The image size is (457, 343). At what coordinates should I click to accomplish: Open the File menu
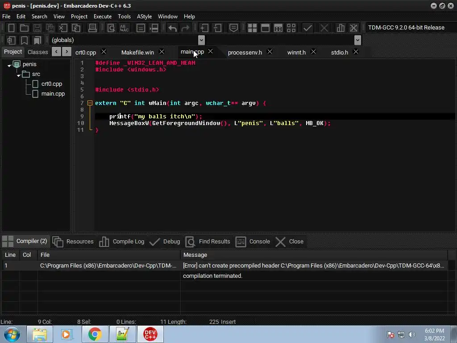click(x=6, y=17)
